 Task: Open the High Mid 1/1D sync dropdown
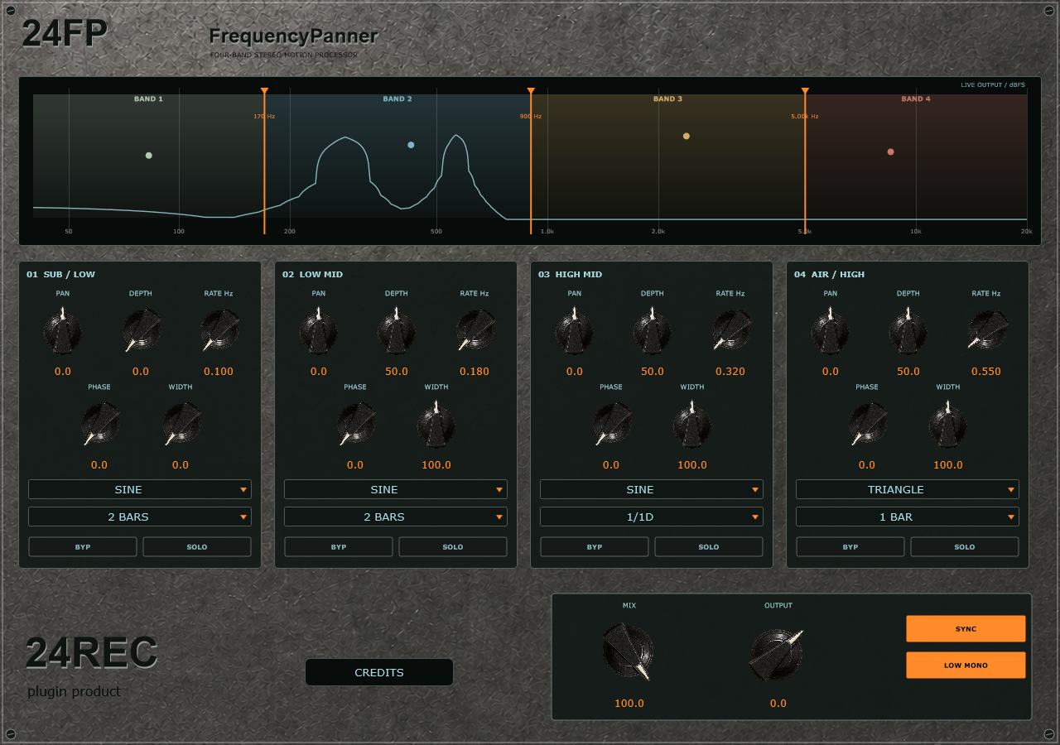[652, 517]
